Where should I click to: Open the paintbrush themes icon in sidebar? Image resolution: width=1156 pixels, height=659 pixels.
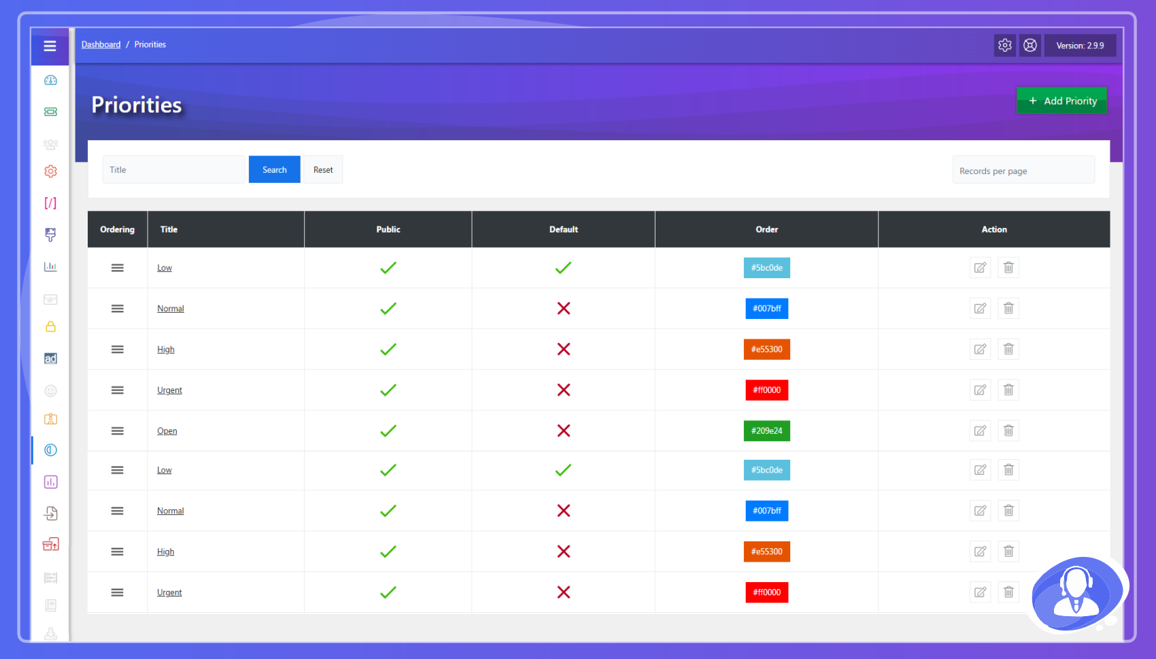(50, 235)
